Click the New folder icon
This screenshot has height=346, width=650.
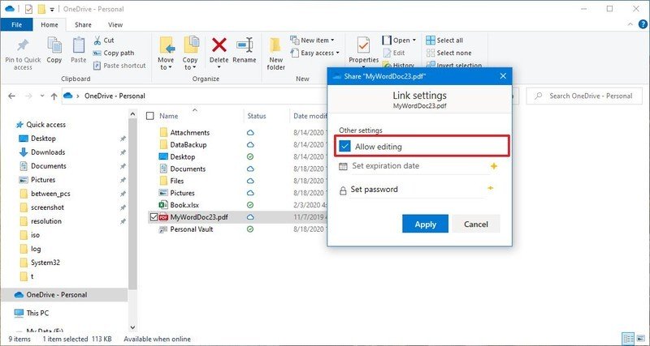coord(275,45)
